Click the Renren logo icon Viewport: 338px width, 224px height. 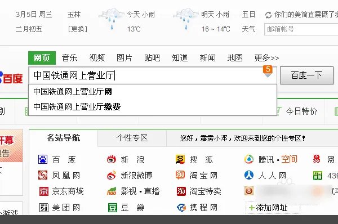coord(249,175)
